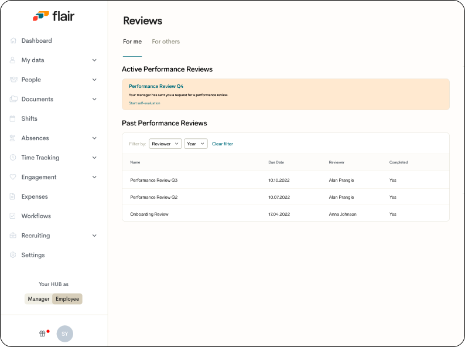
Task: Open Expenses from the sidebar
Action: pos(35,196)
